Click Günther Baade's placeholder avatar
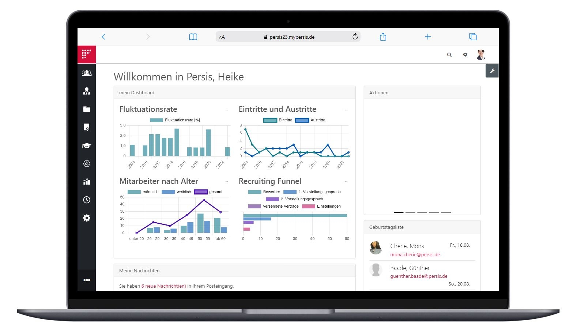This screenshot has height=329, width=577. tap(376, 270)
